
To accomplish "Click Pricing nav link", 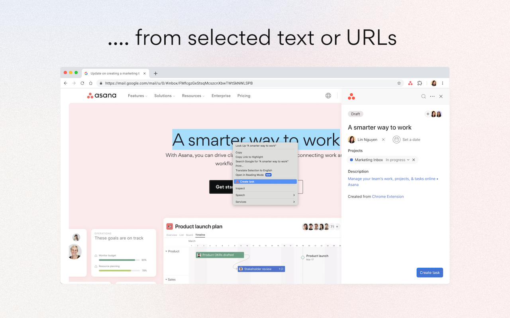I will [244, 96].
